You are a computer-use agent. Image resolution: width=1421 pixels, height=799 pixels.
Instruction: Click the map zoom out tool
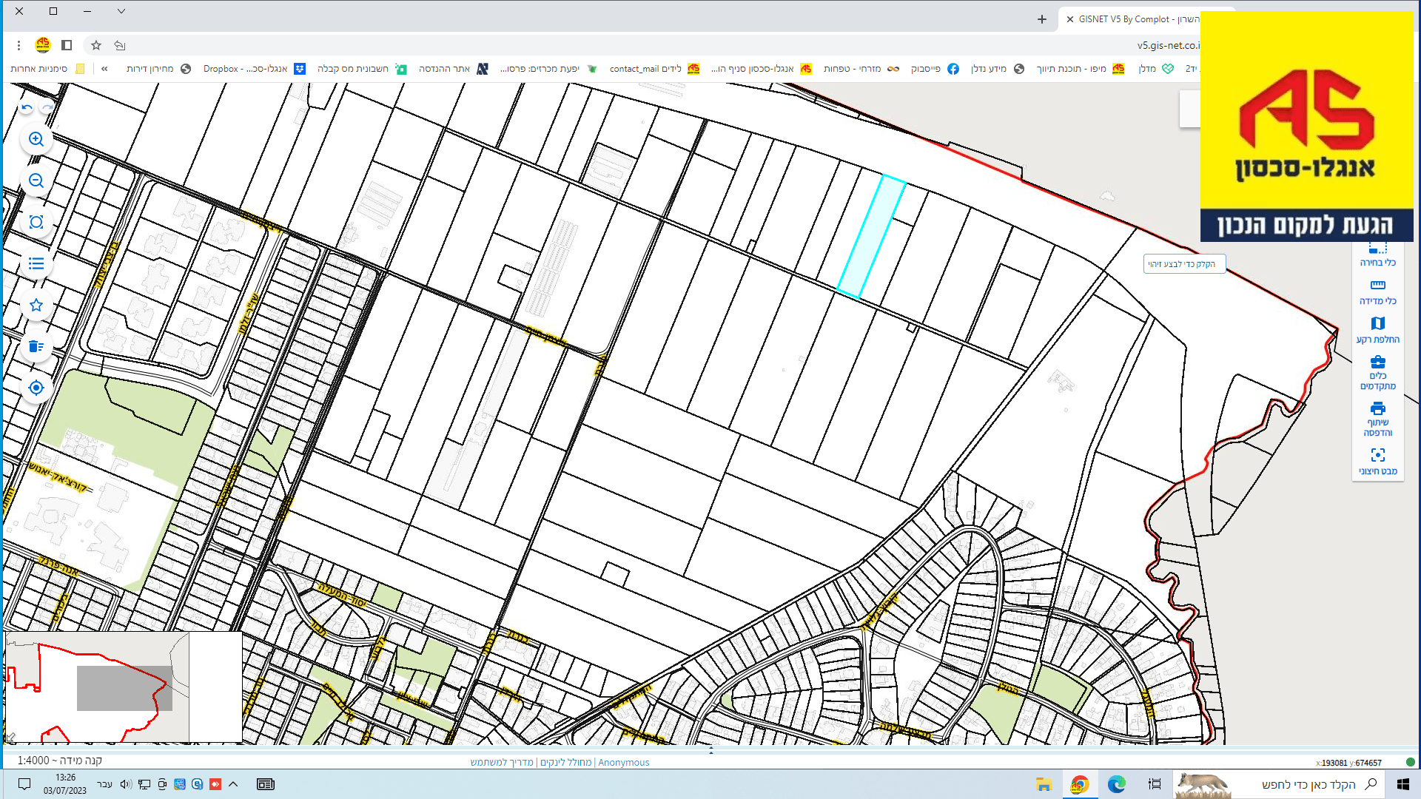coord(36,181)
